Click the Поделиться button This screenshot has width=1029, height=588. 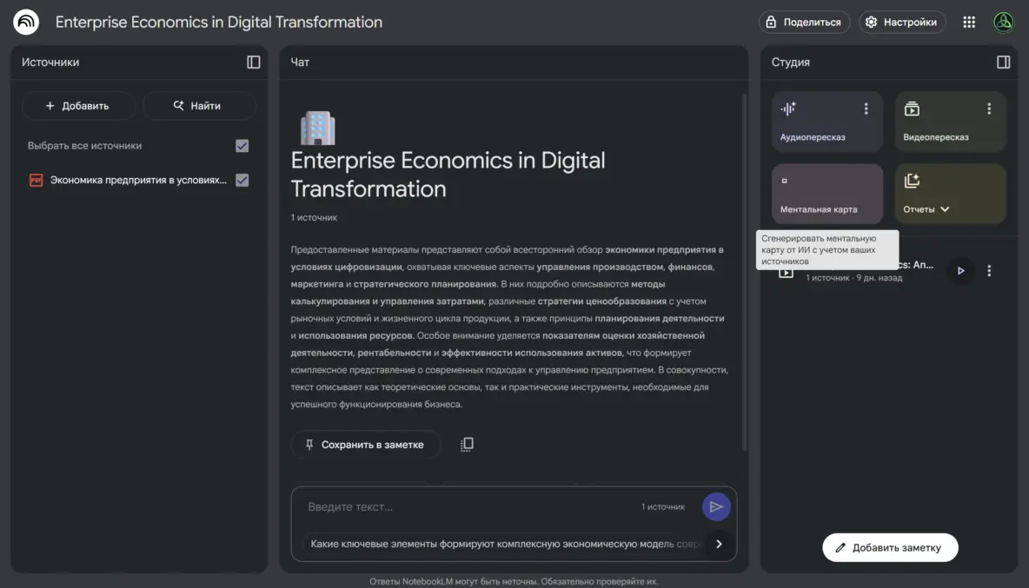804,23
